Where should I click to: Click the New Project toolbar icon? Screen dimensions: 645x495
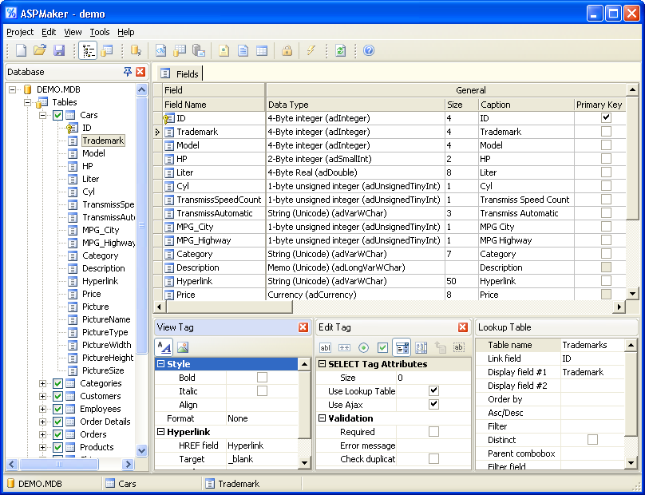point(21,50)
